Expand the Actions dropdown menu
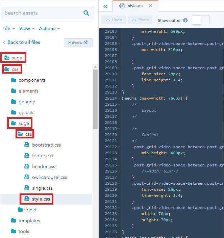 click(49, 29)
